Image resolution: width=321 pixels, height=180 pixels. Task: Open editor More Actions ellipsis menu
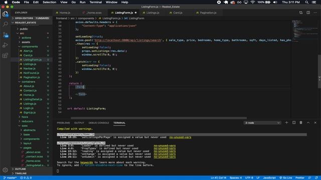pyautogui.click(x=315, y=12)
